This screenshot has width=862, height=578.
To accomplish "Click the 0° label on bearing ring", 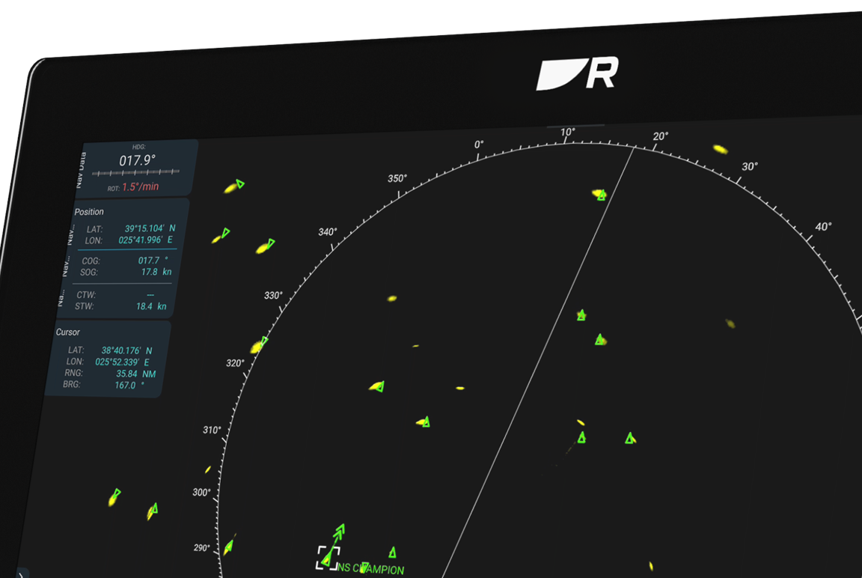I will coord(479,144).
